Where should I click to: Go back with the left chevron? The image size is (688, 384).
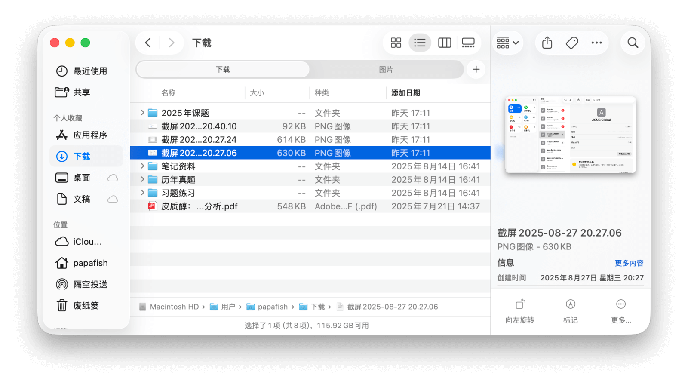[x=148, y=43]
